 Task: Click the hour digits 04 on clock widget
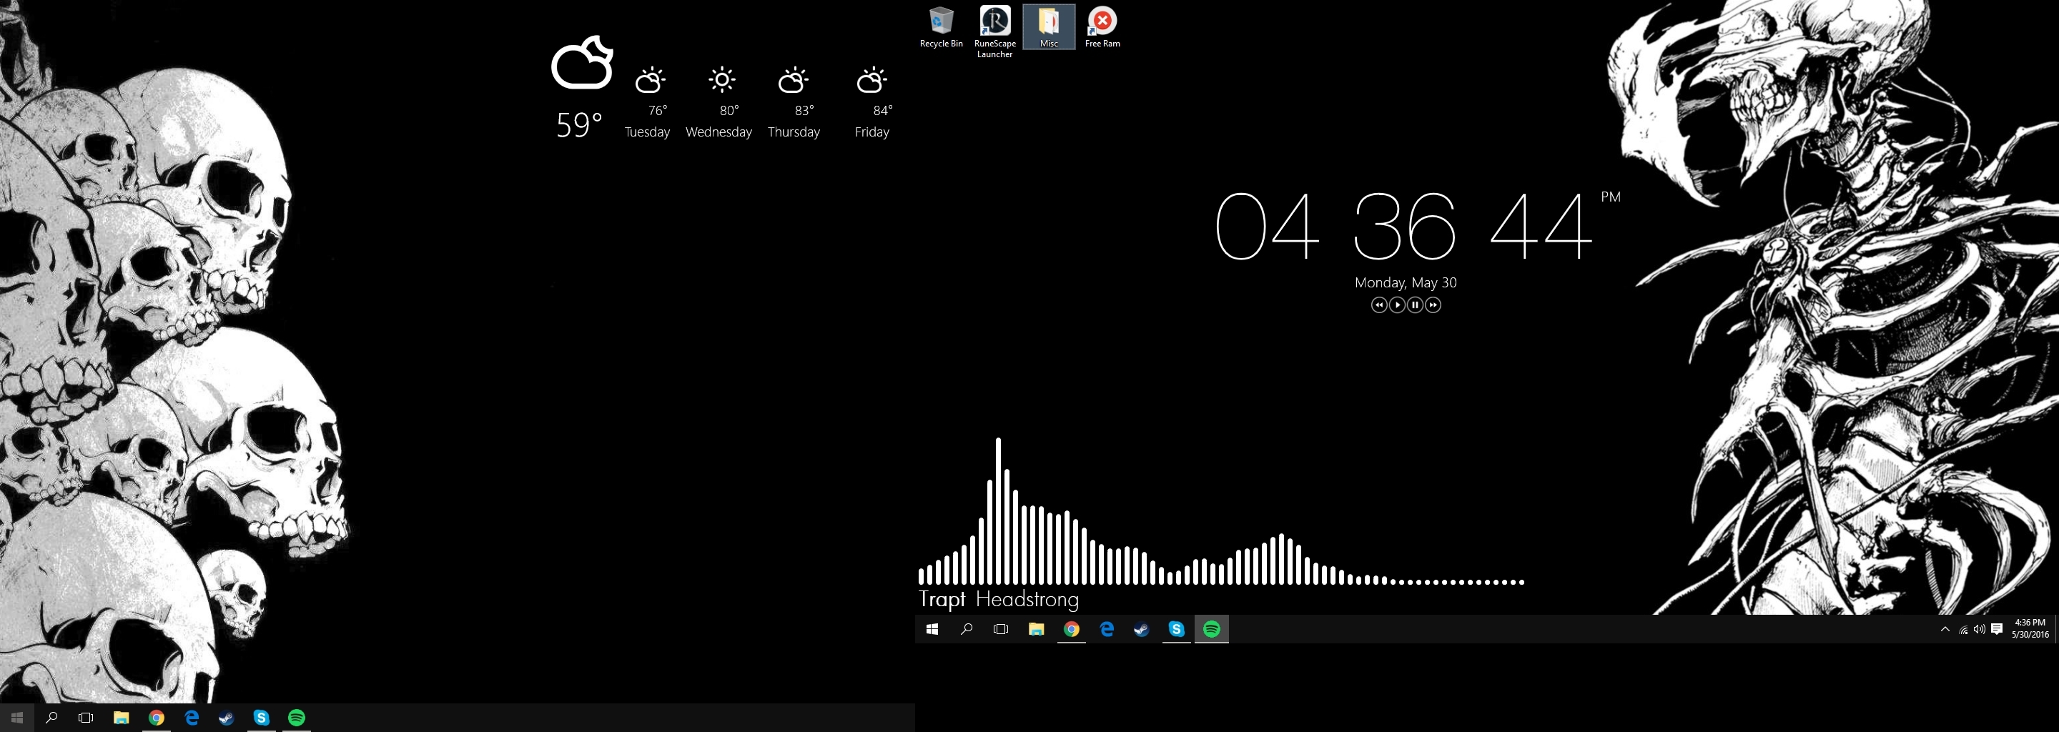tap(1267, 226)
